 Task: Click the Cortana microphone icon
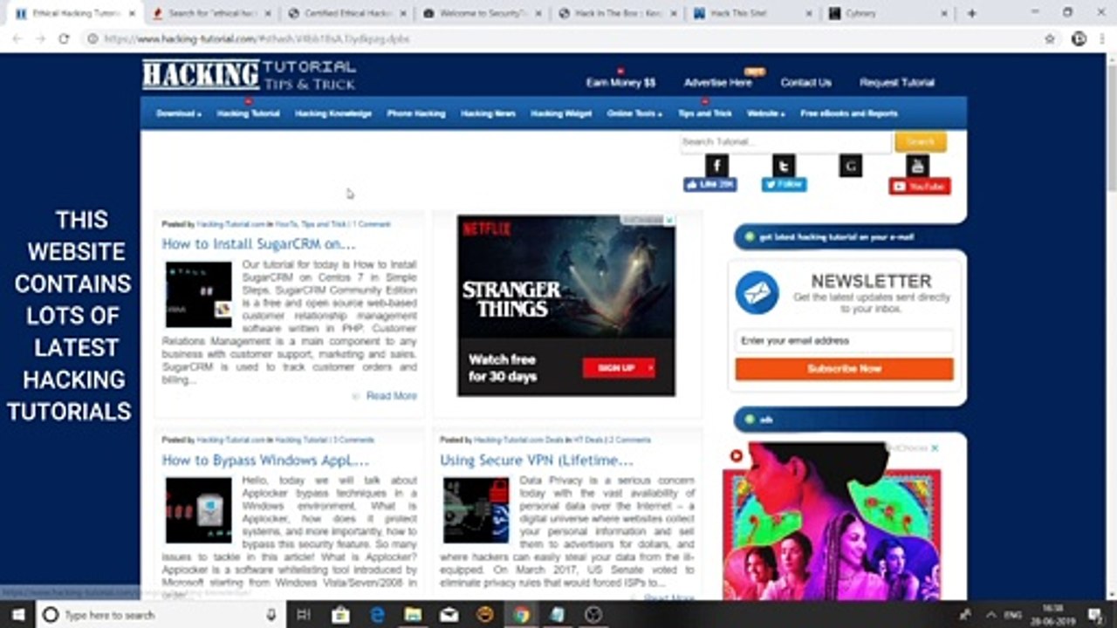point(271,615)
